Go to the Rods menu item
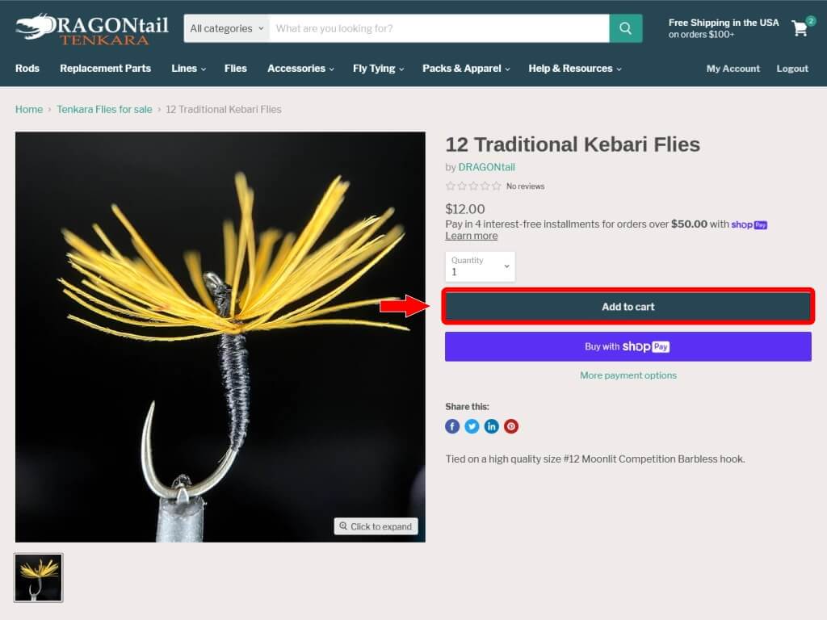Screen dimensions: 827x620 [27, 69]
